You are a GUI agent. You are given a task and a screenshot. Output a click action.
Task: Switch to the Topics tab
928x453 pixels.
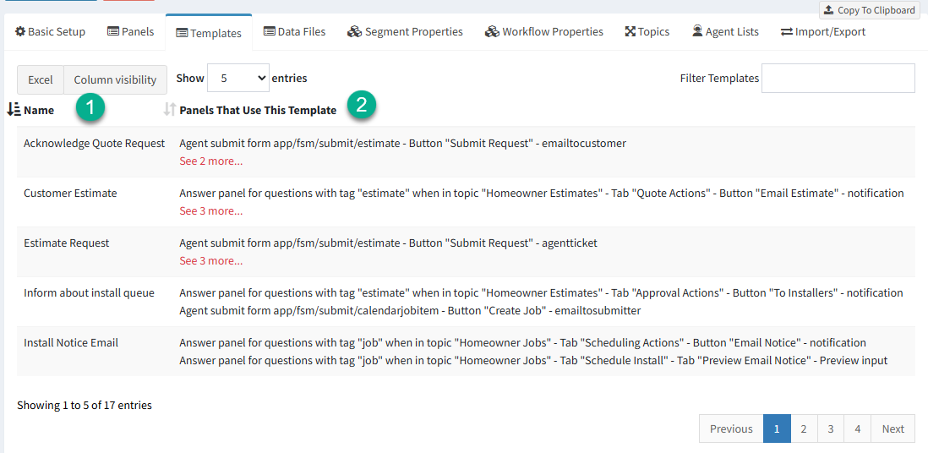click(x=647, y=31)
